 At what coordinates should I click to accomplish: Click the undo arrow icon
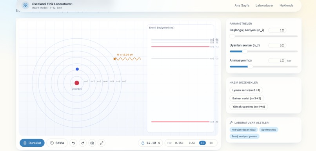tap(73, 143)
